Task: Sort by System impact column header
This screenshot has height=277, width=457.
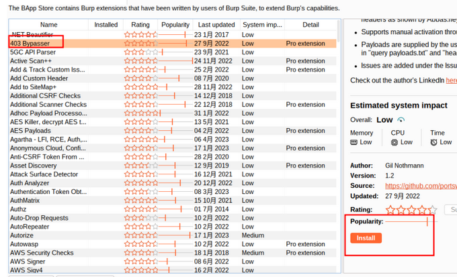Action: pyautogui.click(x=262, y=25)
